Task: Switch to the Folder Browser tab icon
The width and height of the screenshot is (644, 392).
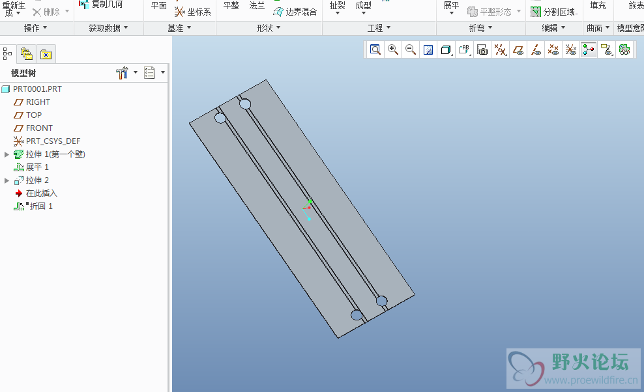Action: (27, 54)
